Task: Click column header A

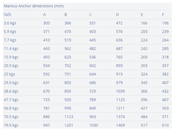Action: pyautogui.click(x=45, y=14)
